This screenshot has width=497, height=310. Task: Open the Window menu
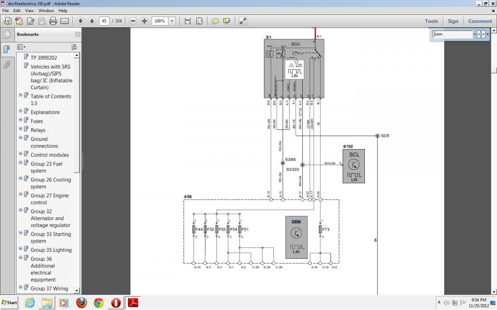tap(46, 10)
